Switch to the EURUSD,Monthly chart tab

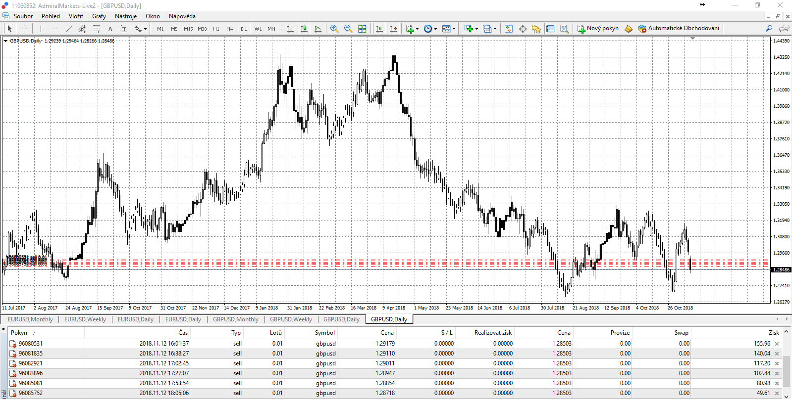(30, 319)
